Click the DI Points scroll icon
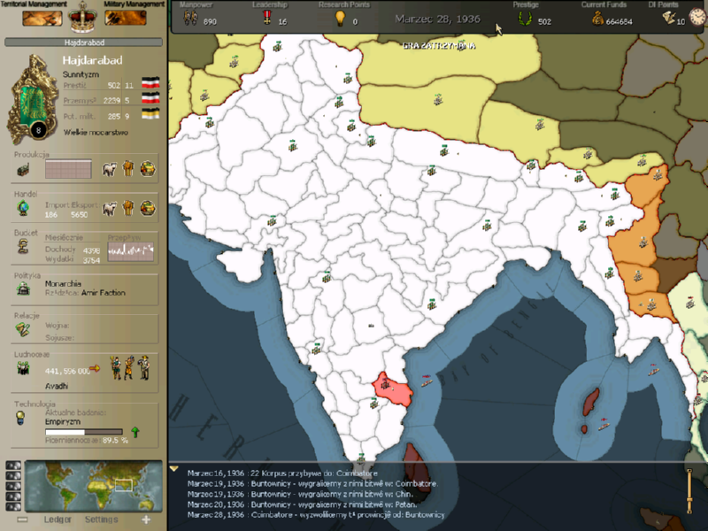Image resolution: width=708 pixels, height=531 pixels. (x=669, y=18)
